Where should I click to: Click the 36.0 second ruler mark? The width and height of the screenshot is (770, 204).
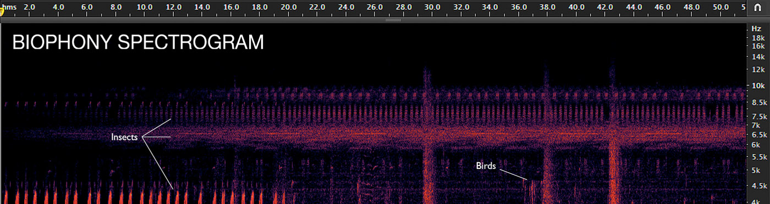coord(519,8)
